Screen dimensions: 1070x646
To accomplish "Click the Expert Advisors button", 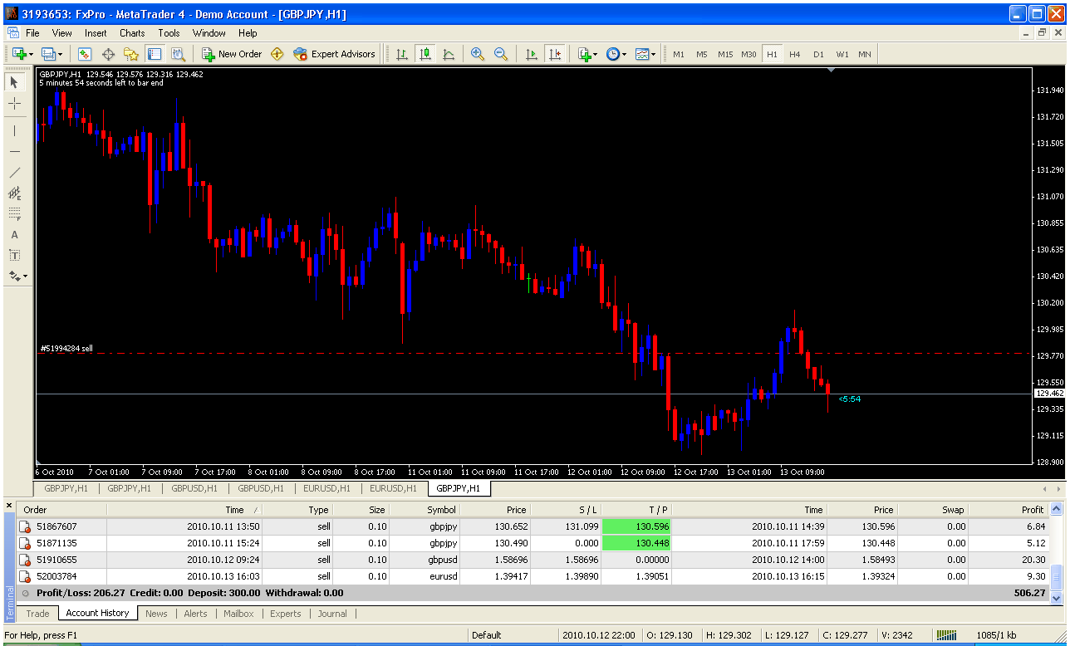I will tap(334, 54).
